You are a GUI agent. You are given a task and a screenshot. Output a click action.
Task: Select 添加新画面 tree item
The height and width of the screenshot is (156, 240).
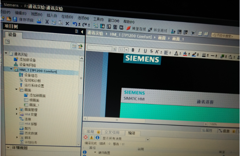pyautogui.click(x=37, y=96)
